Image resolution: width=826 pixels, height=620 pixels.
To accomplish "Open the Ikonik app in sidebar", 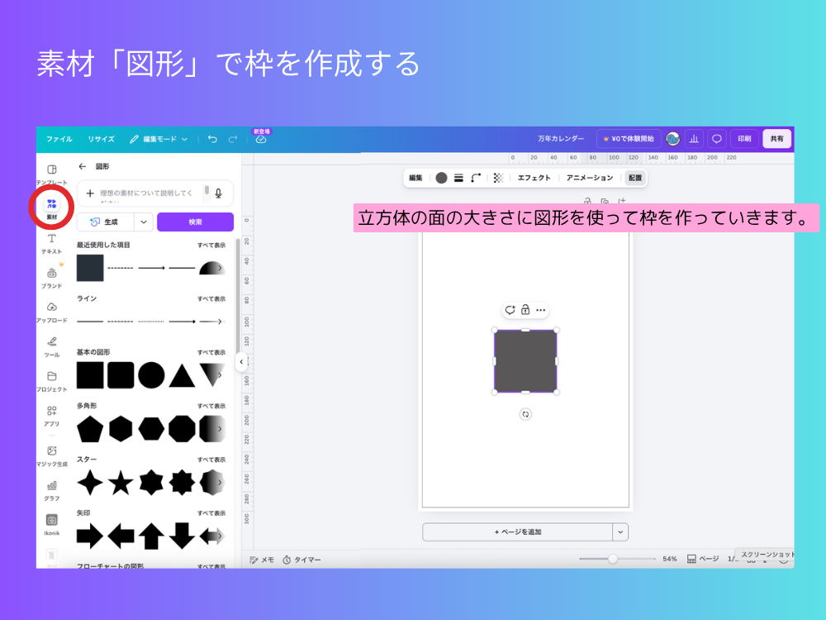I will (51, 525).
